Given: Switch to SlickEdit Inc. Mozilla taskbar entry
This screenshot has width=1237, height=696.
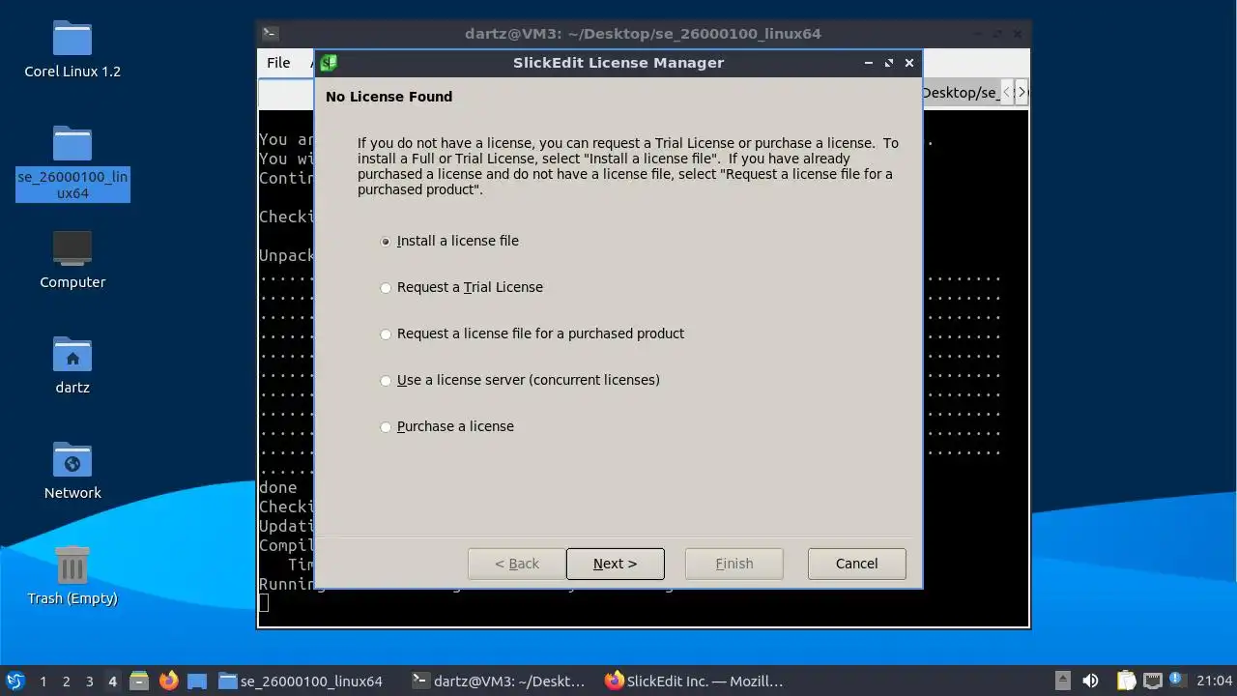Looking at the screenshot, I should pyautogui.click(x=693, y=681).
